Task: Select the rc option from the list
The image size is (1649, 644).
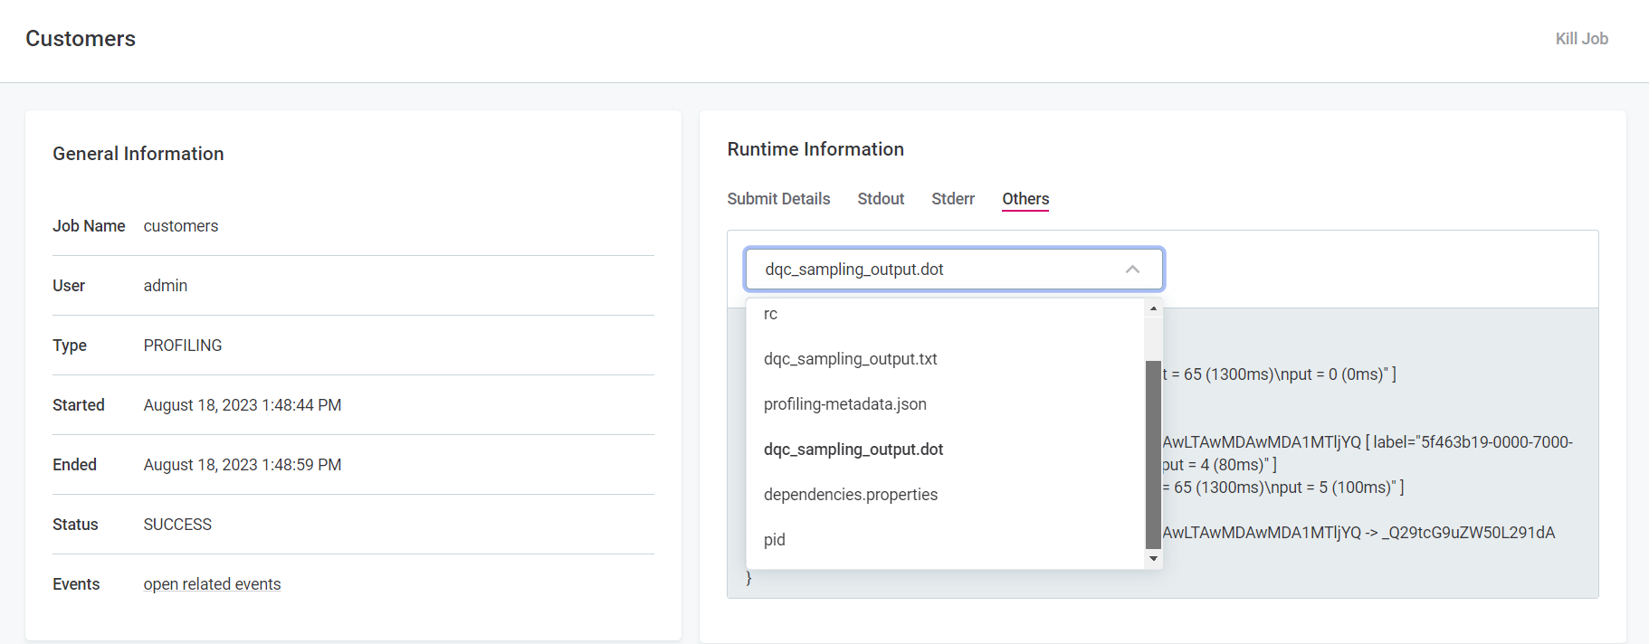Action: (x=771, y=314)
